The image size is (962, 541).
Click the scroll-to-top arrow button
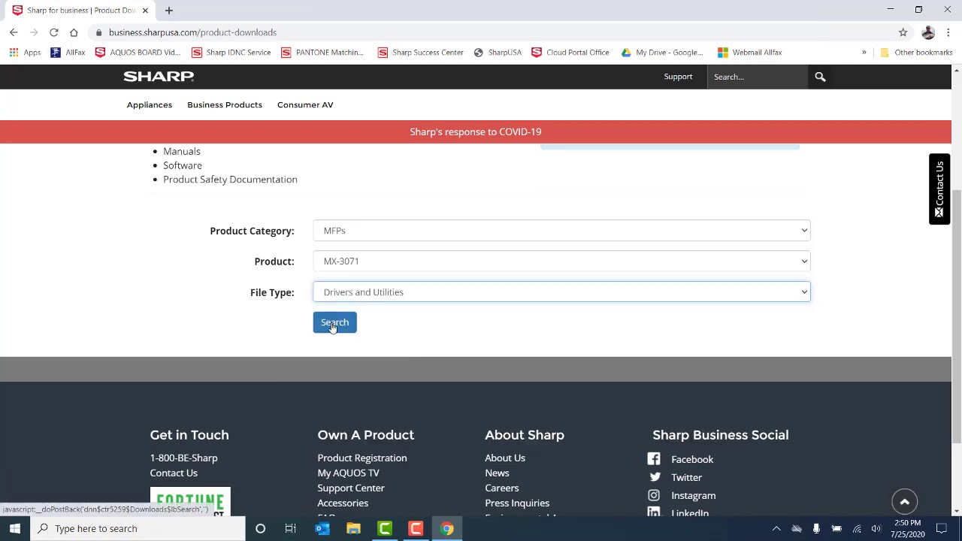905,502
